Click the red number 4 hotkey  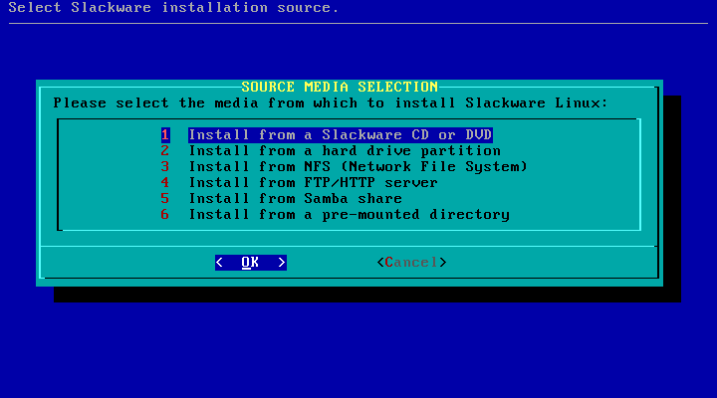click(165, 183)
